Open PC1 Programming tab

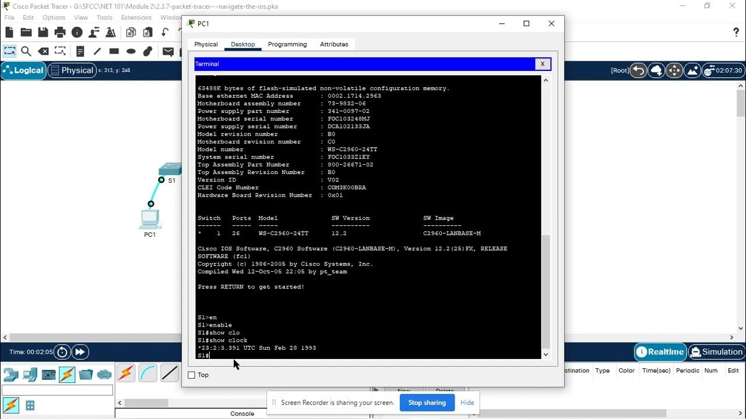(x=287, y=44)
